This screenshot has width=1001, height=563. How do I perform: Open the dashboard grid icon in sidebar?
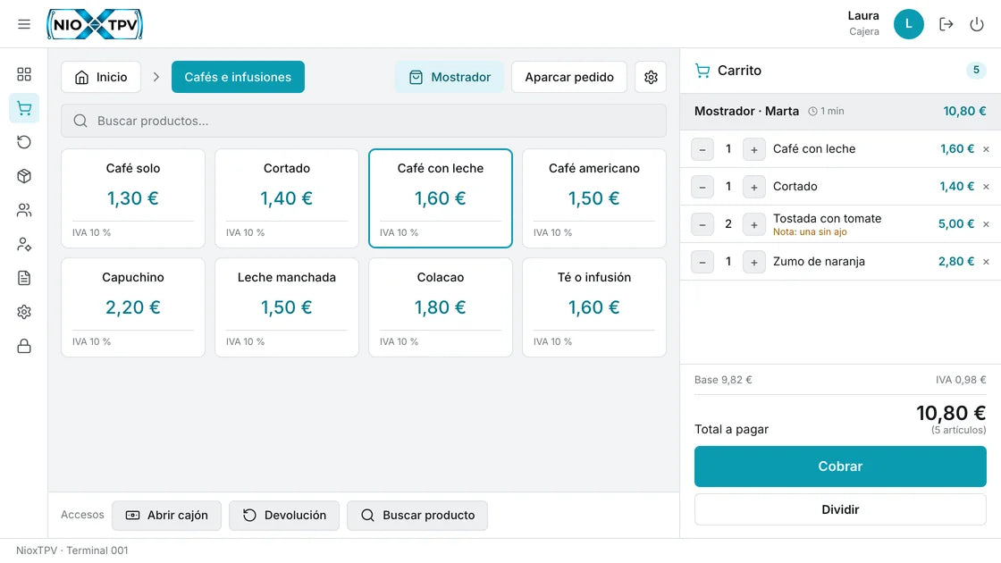[23, 74]
